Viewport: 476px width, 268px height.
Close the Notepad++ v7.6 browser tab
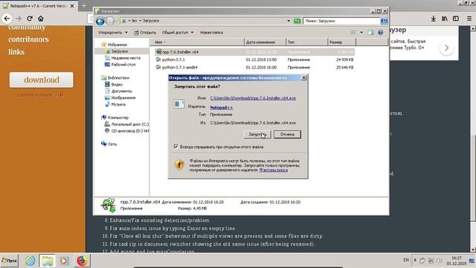click(x=72, y=6)
